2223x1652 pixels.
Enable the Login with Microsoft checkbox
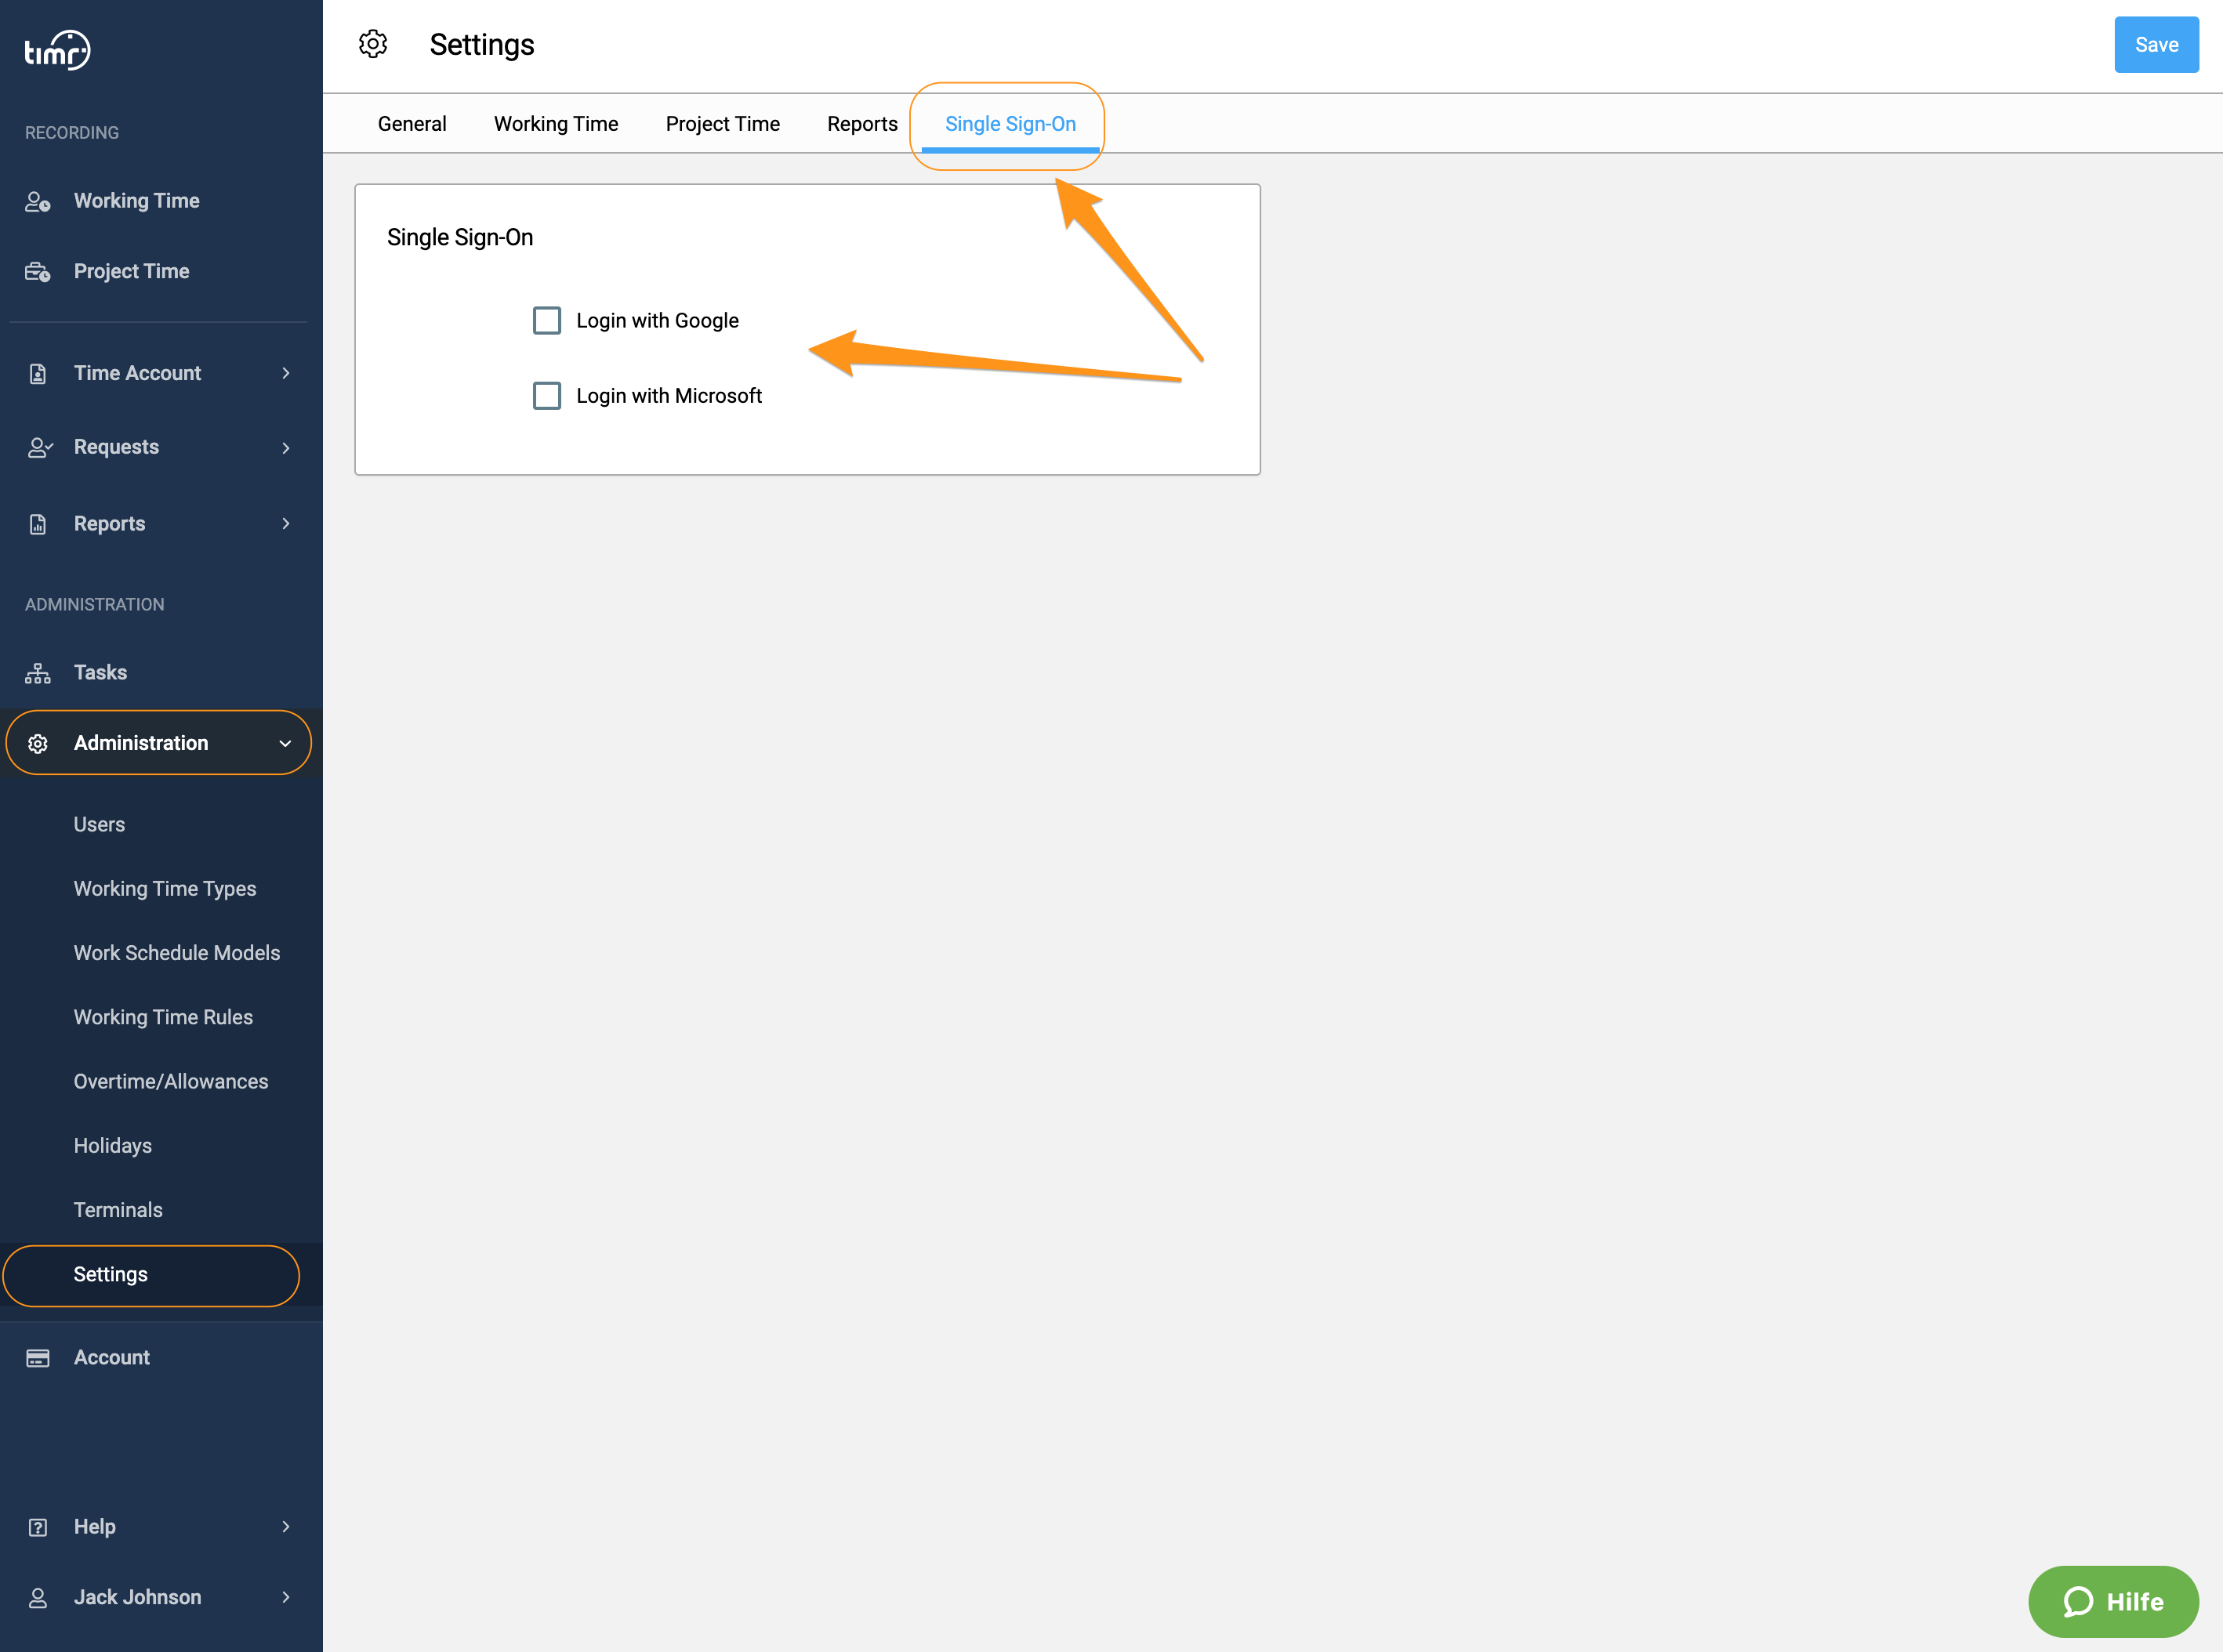(x=547, y=396)
